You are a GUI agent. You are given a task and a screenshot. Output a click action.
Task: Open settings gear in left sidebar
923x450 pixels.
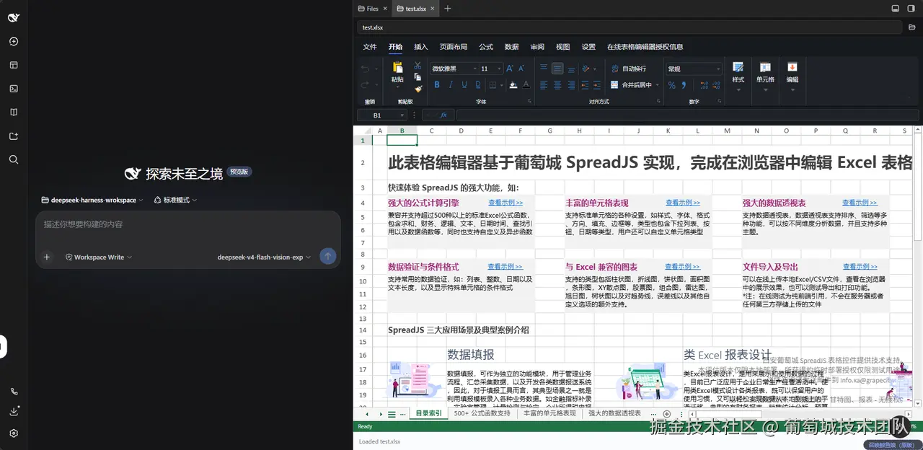(x=14, y=433)
